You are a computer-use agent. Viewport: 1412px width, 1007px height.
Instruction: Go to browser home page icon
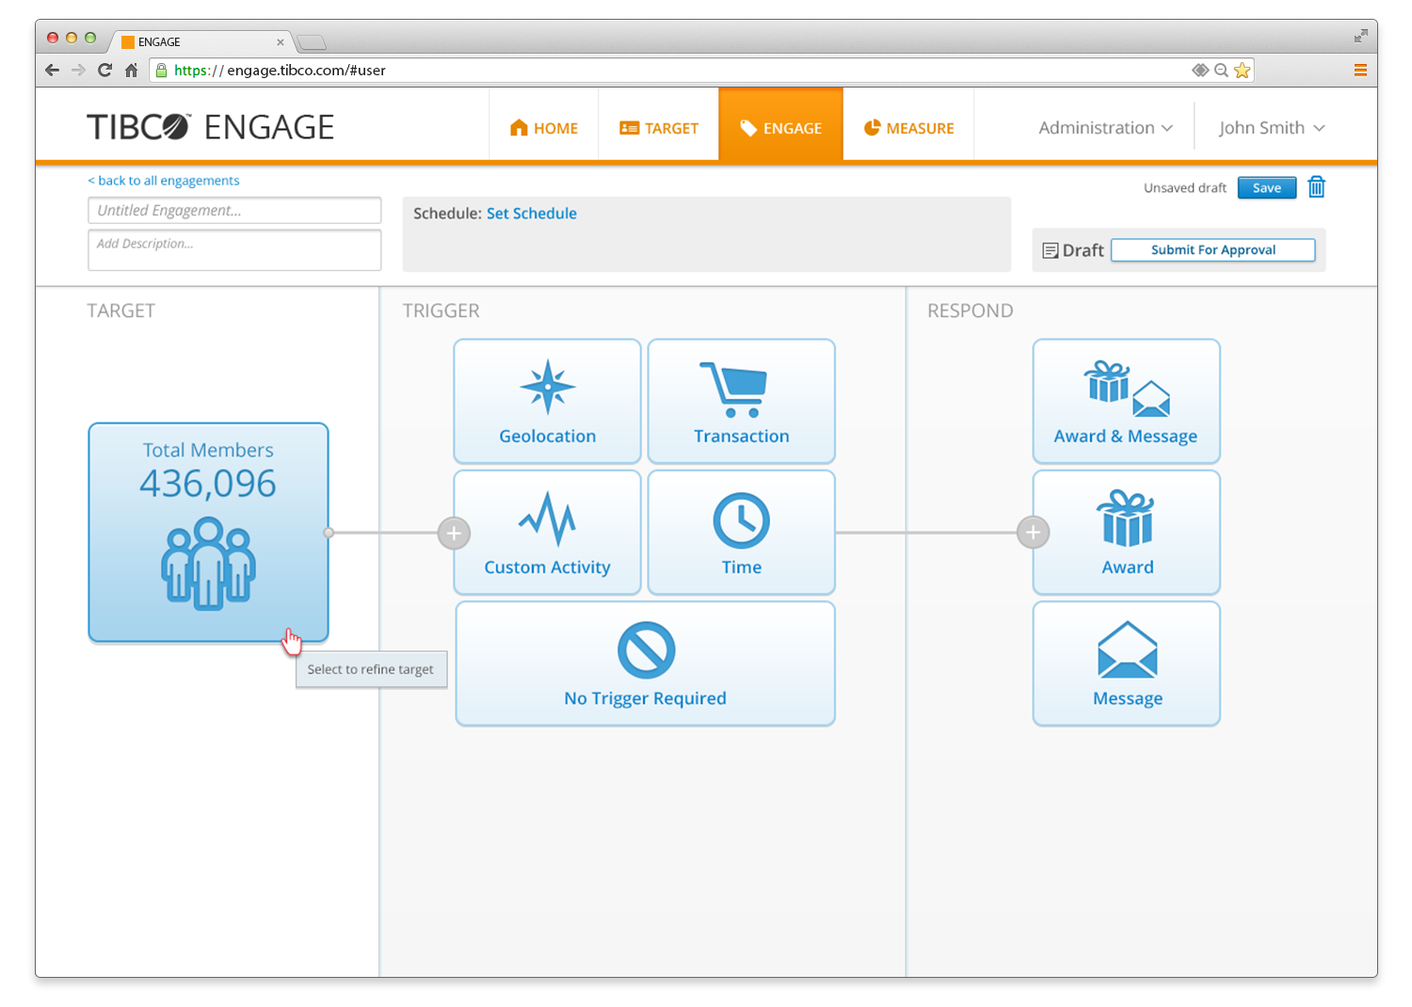[x=132, y=70]
